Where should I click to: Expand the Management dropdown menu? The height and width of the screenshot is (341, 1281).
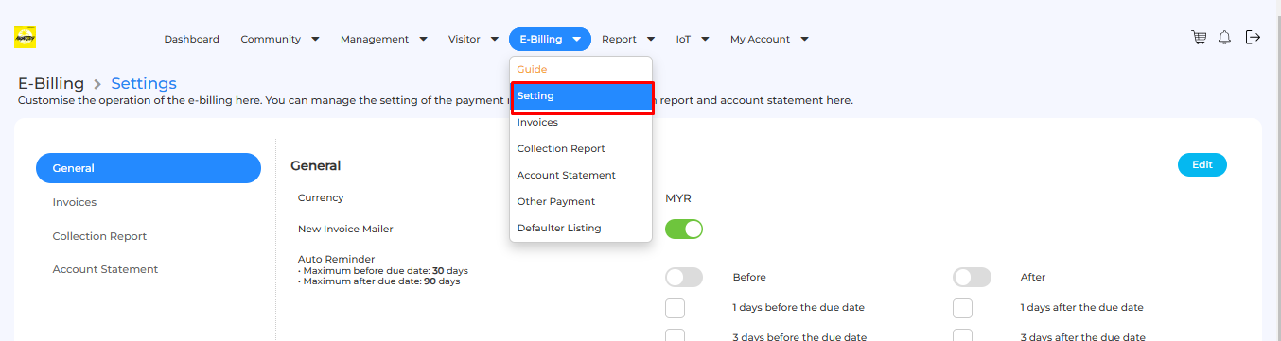click(x=384, y=39)
